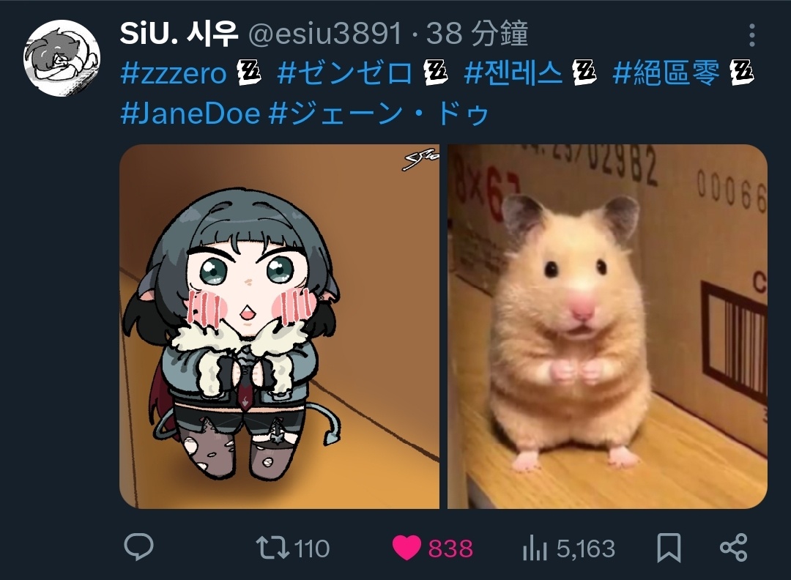Open the 838 likes count

(450, 549)
